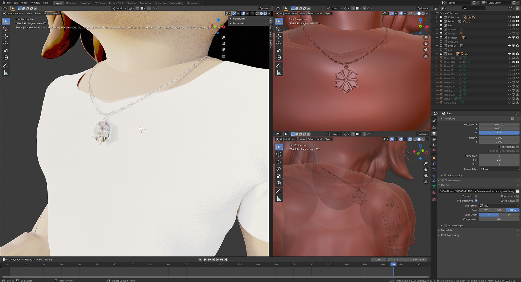This screenshot has width=521, height=282.
Task: Enable the Placeholders checkbox
Action: 517,196
